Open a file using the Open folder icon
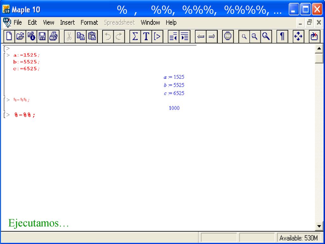The height and width of the screenshot is (244, 325). [x=20, y=37]
